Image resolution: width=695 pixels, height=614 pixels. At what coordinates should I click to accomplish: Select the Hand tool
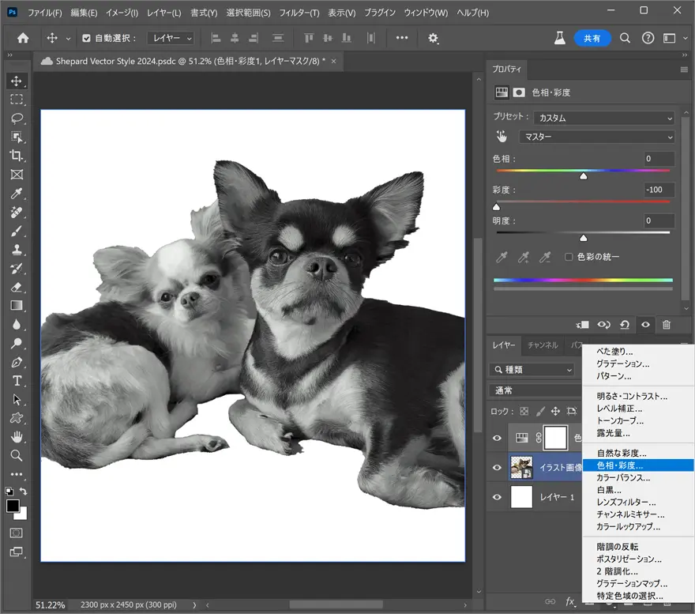click(x=17, y=437)
